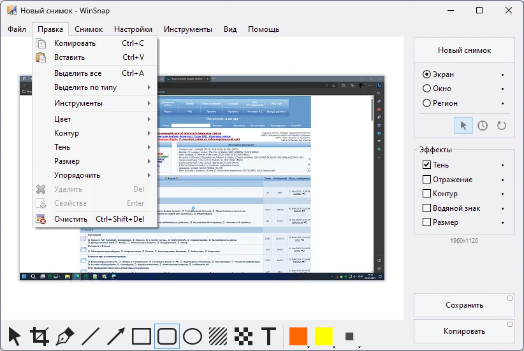Click the Копировать button in the side panel

464,331
